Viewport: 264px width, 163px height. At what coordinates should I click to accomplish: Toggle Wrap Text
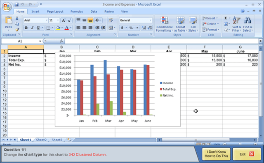pos(111,20)
